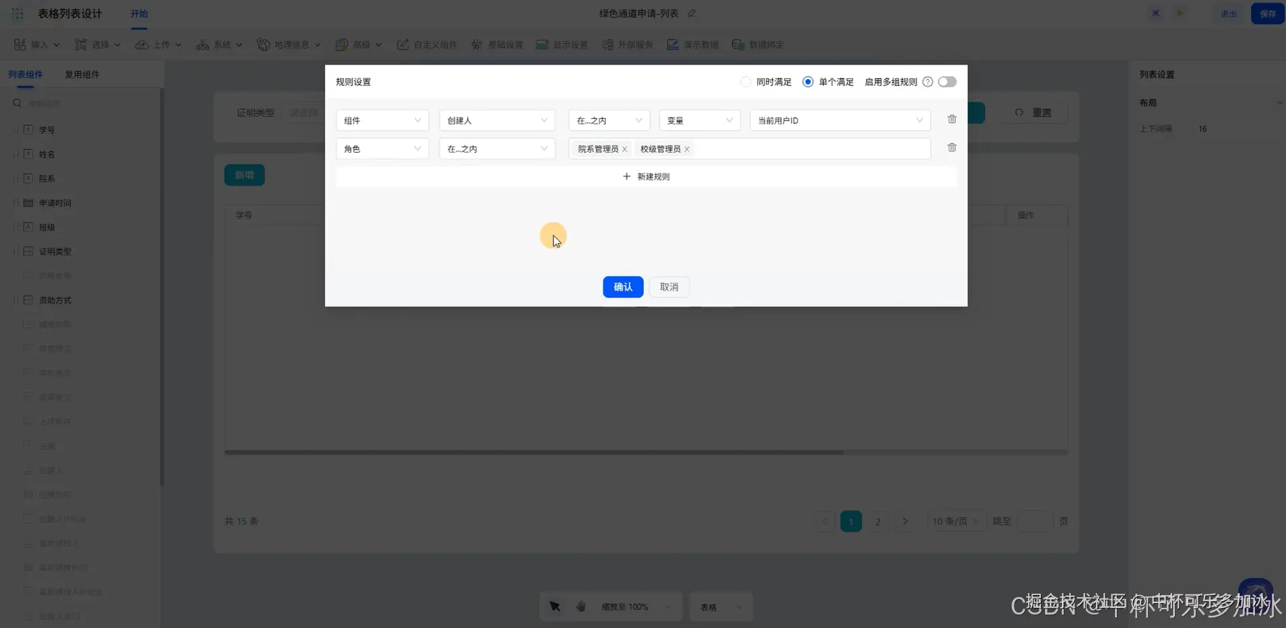Switch to the 复用组件 tab
Image resolution: width=1286 pixels, height=628 pixels.
(82, 74)
